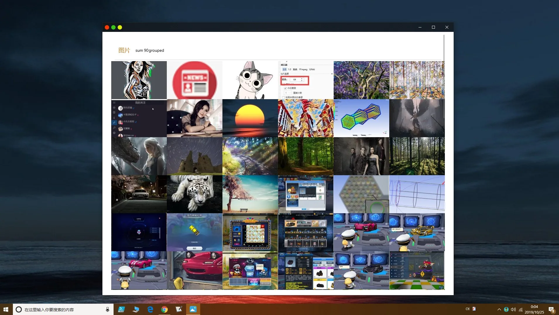Open Google Chrome from the taskbar
The image size is (559, 315).
(x=164, y=309)
